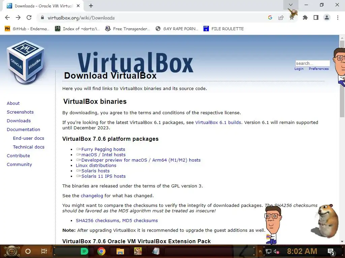
Task: Share this page using the share icon
Action: [281, 17]
